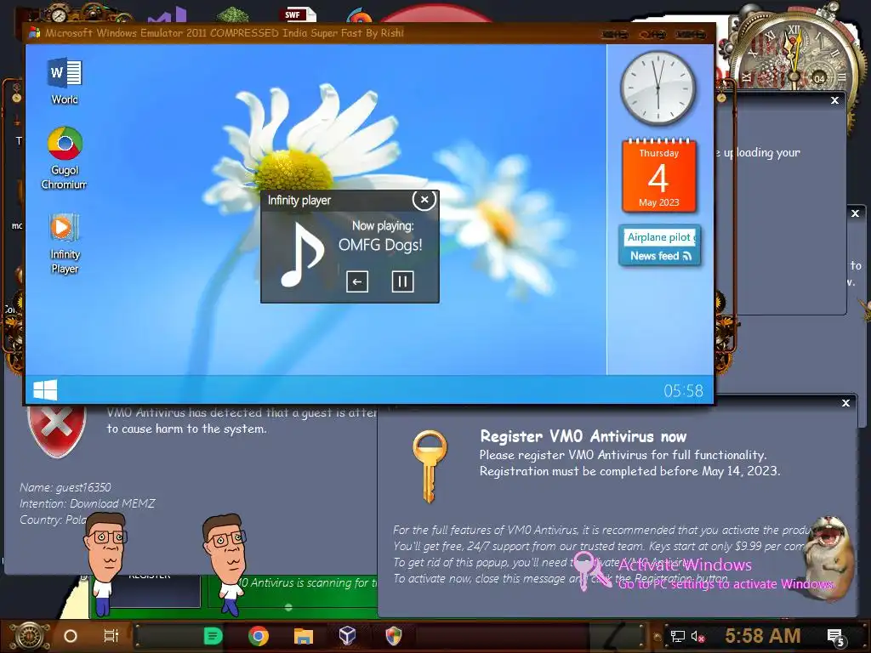
Task: Click 'Please register VMO Antivirus for full functionality' text
Action: 623,456
